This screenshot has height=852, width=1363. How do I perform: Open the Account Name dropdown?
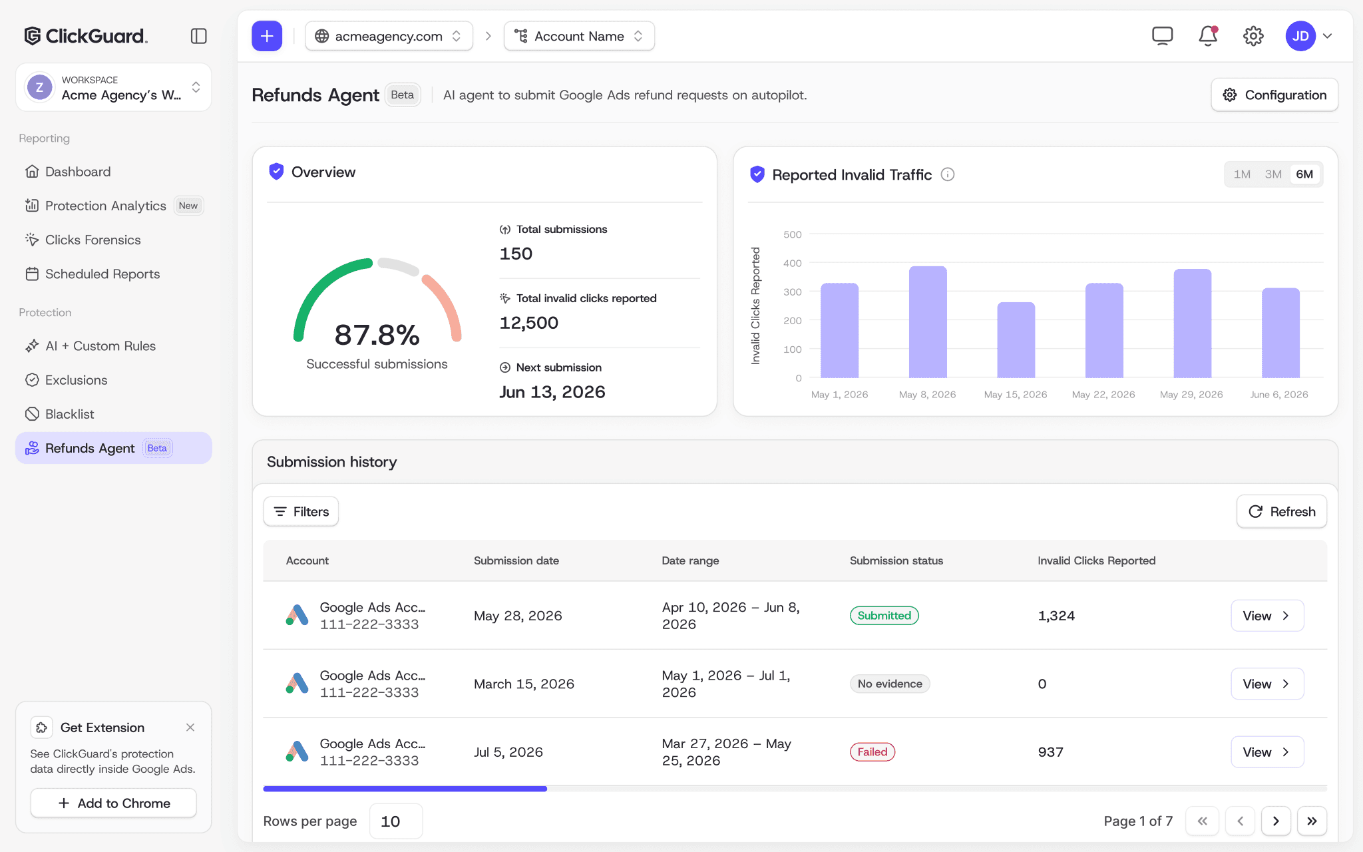(579, 36)
